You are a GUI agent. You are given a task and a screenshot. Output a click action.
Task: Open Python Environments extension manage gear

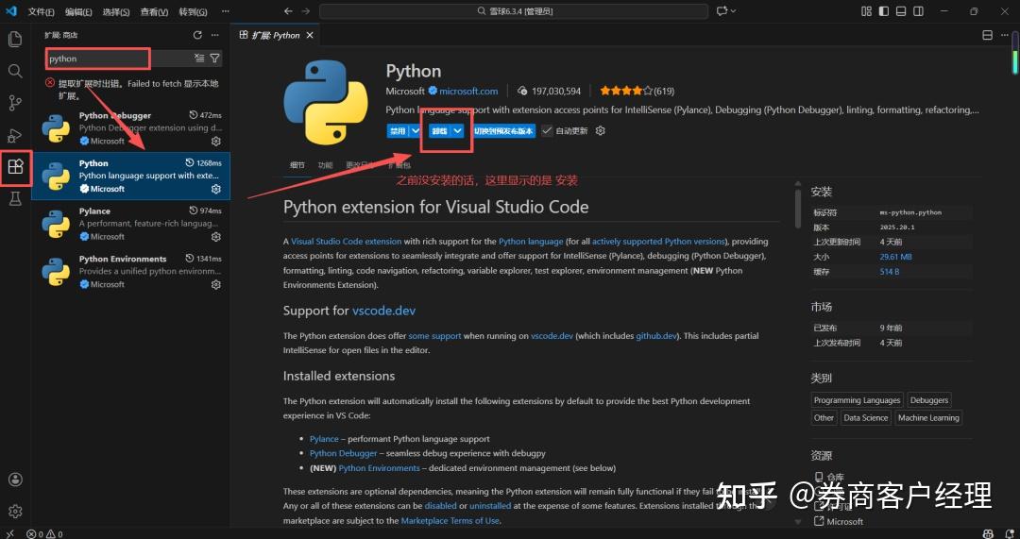click(x=216, y=285)
